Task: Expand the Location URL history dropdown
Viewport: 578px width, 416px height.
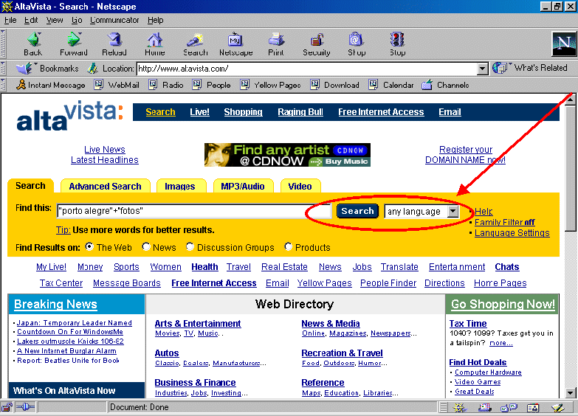Action: tap(483, 69)
